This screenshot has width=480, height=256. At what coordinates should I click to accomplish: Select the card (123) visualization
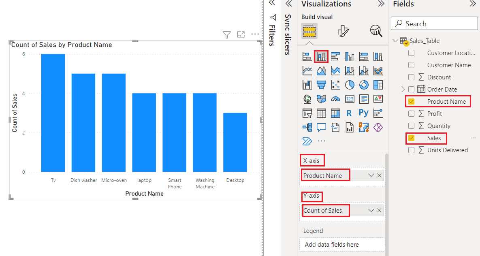350,99
